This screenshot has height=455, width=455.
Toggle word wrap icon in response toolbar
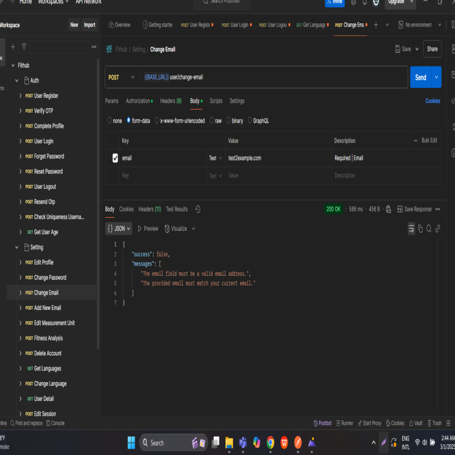point(411,229)
